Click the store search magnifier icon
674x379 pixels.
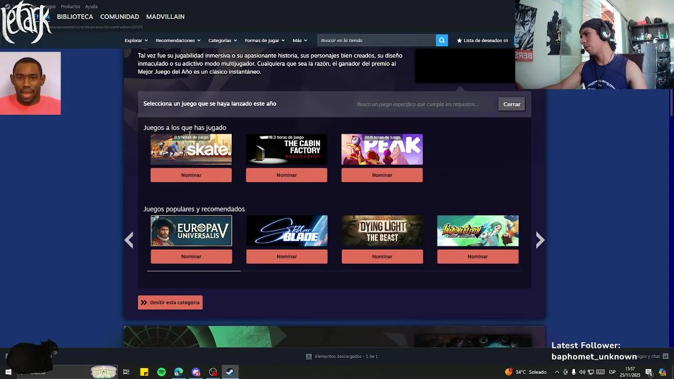click(442, 41)
